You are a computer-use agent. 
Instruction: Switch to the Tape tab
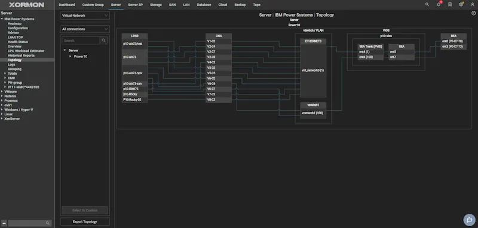pos(257,5)
